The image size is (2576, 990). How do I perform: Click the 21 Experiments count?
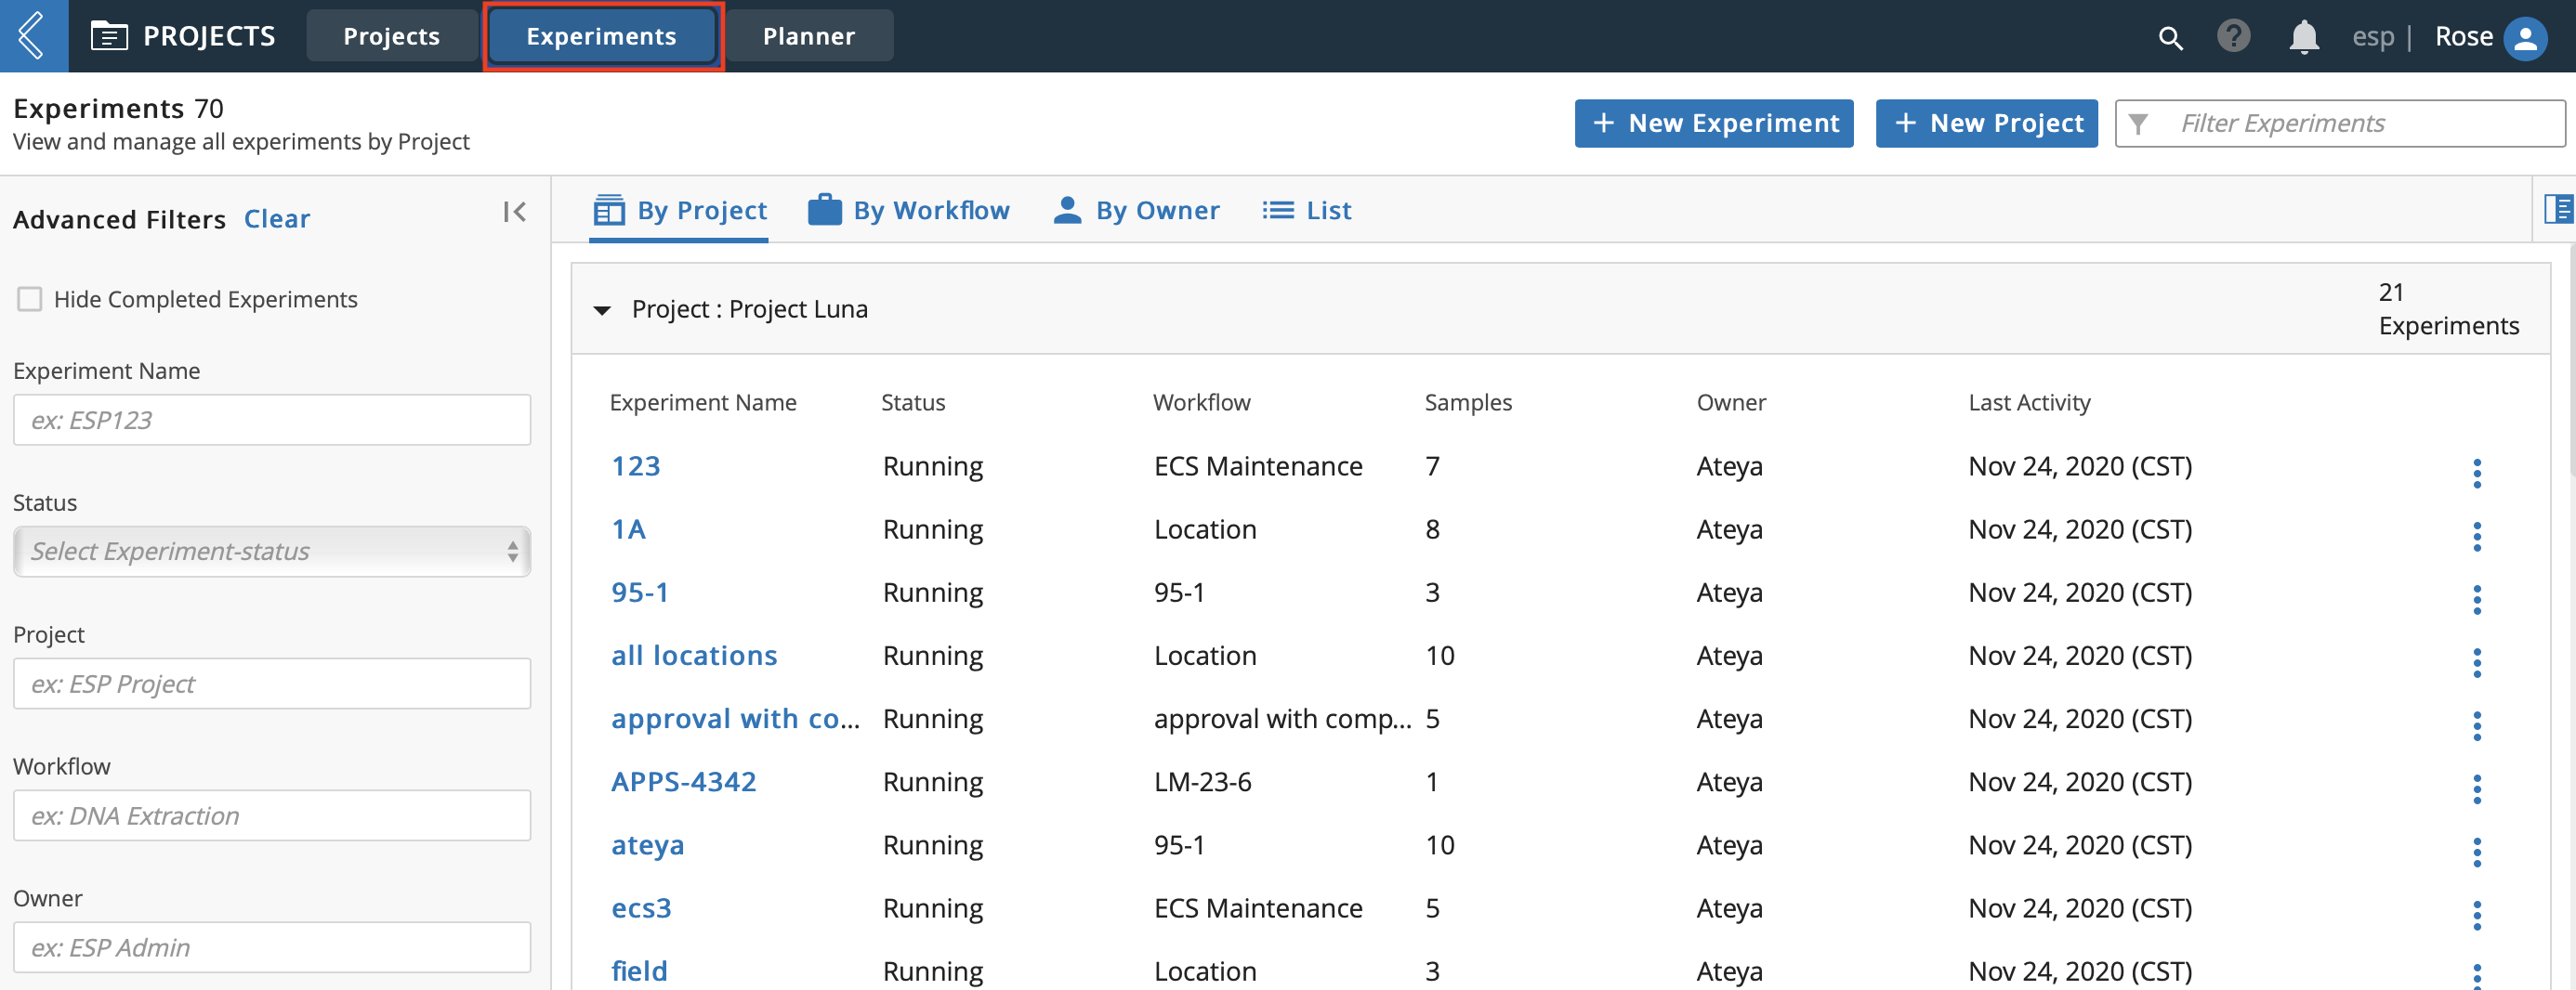click(x=2448, y=308)
